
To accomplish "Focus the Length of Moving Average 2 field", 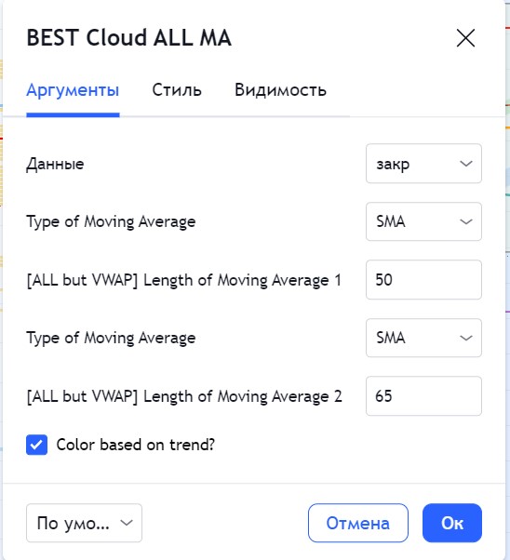I will click(423, 395).
